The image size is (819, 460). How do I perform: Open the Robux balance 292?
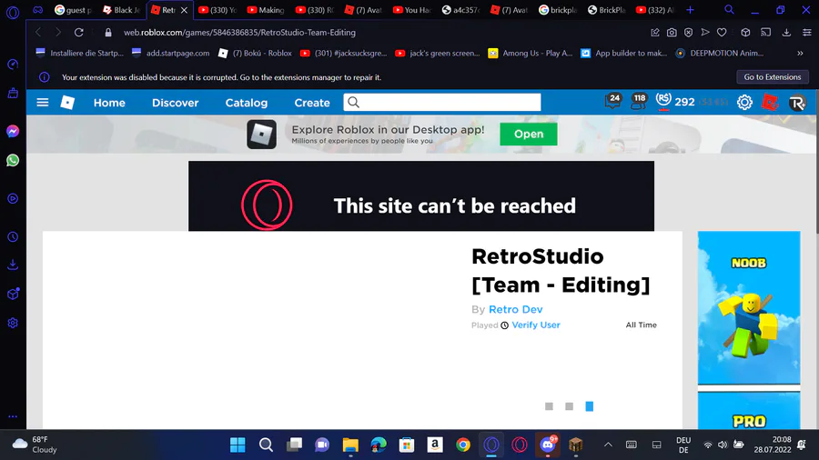(x=676, y=102)
